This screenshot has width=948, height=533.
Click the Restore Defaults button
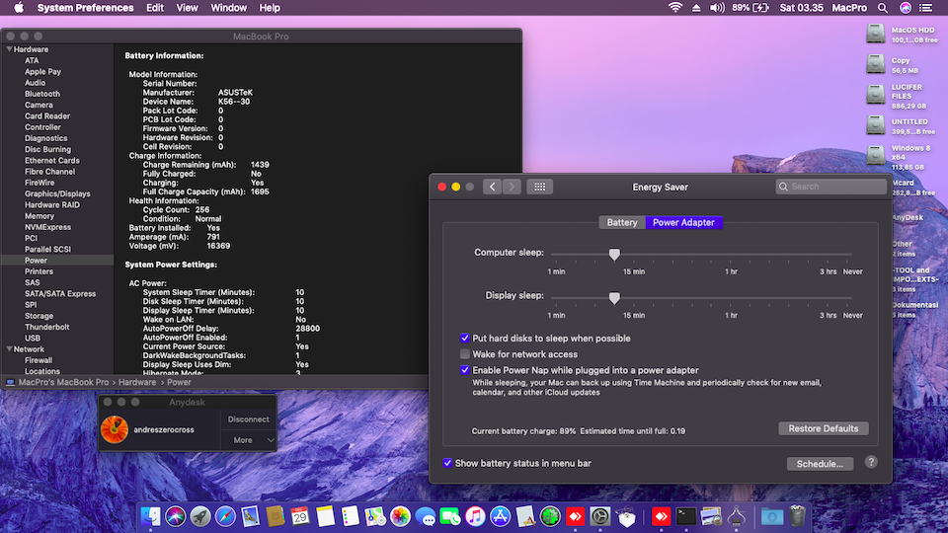(x=824, y=428)
